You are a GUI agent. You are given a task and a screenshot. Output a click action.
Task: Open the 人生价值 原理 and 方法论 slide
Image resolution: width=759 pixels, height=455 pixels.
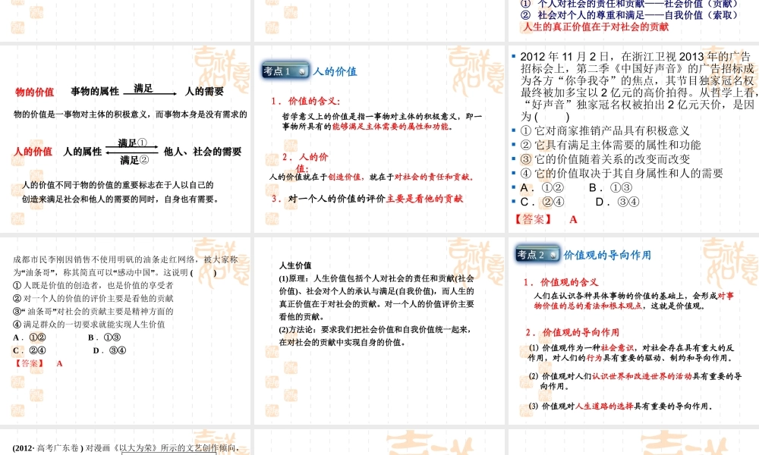[x=379, y=331]
